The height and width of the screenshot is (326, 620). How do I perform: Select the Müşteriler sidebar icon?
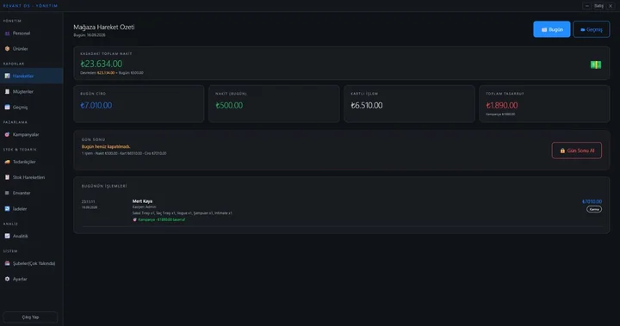pos(7,92)
